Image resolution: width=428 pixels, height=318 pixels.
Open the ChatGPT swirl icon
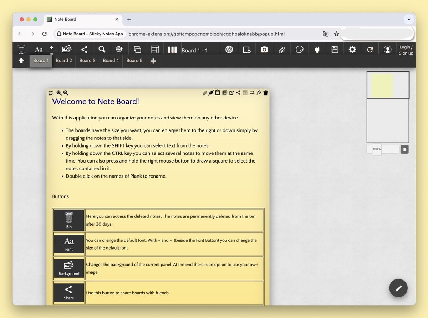click(x=229, y=50)
